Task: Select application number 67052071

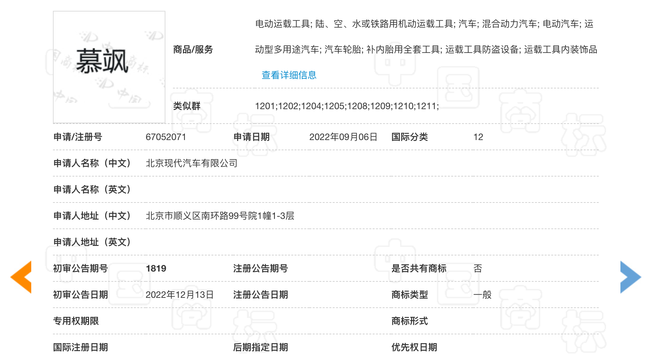Action: point(166,137)
